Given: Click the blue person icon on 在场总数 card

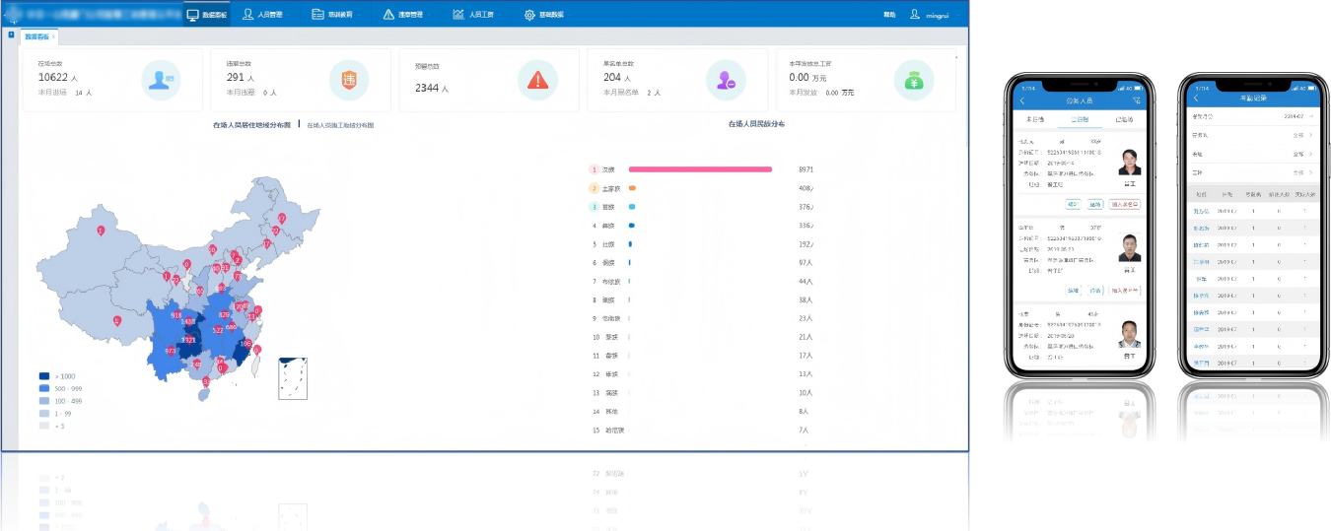Looking at the screenshot, I should tap(160, 81).
